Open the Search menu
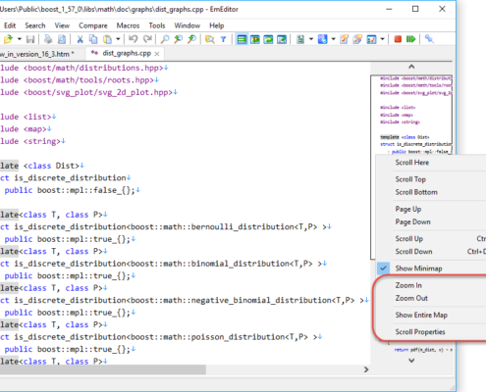Viewport: 486px width, 392px height. (x=35, y=25)
